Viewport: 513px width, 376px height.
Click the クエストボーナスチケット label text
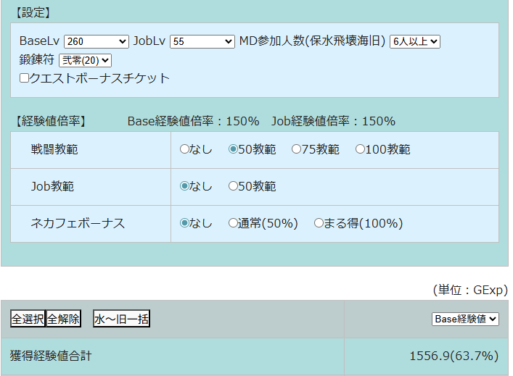99,78
